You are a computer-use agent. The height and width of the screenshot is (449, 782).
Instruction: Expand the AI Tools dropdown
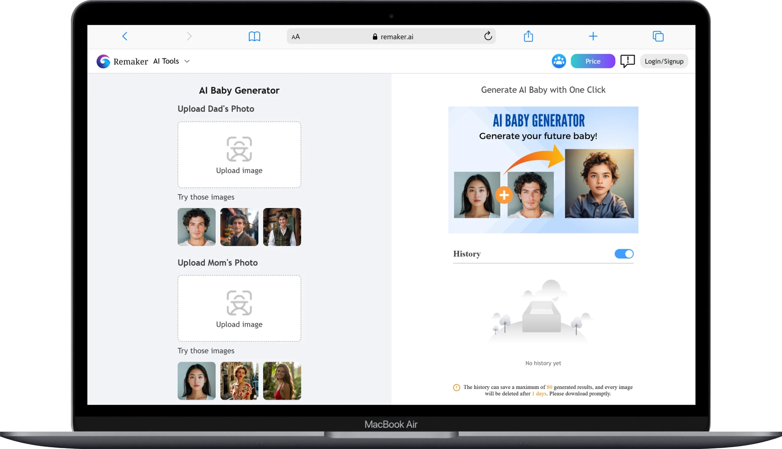[x=172, y=61]
